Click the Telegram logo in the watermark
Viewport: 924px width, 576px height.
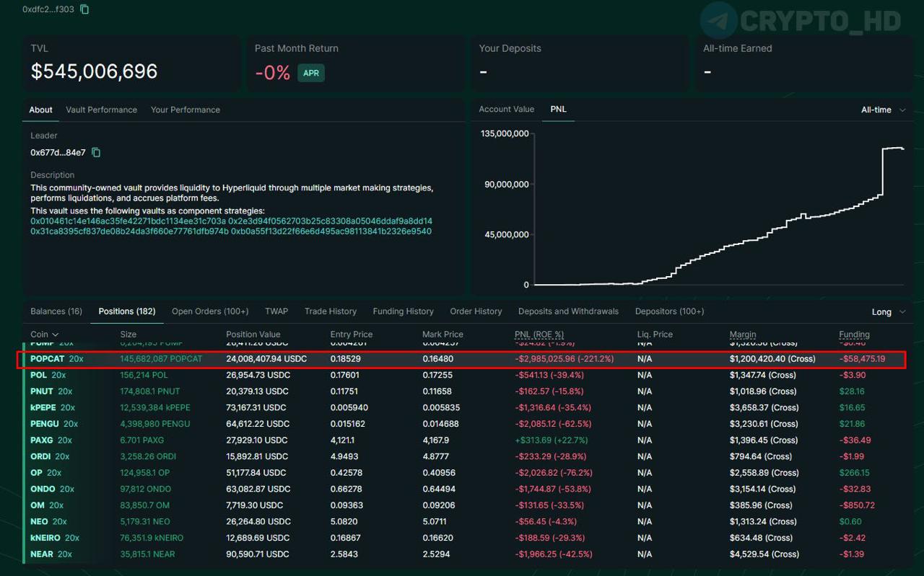tap(718, 20)
